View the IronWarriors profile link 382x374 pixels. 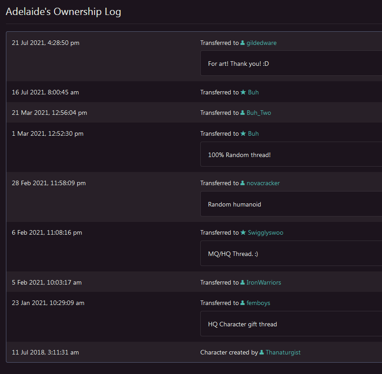tap(263, 283)
